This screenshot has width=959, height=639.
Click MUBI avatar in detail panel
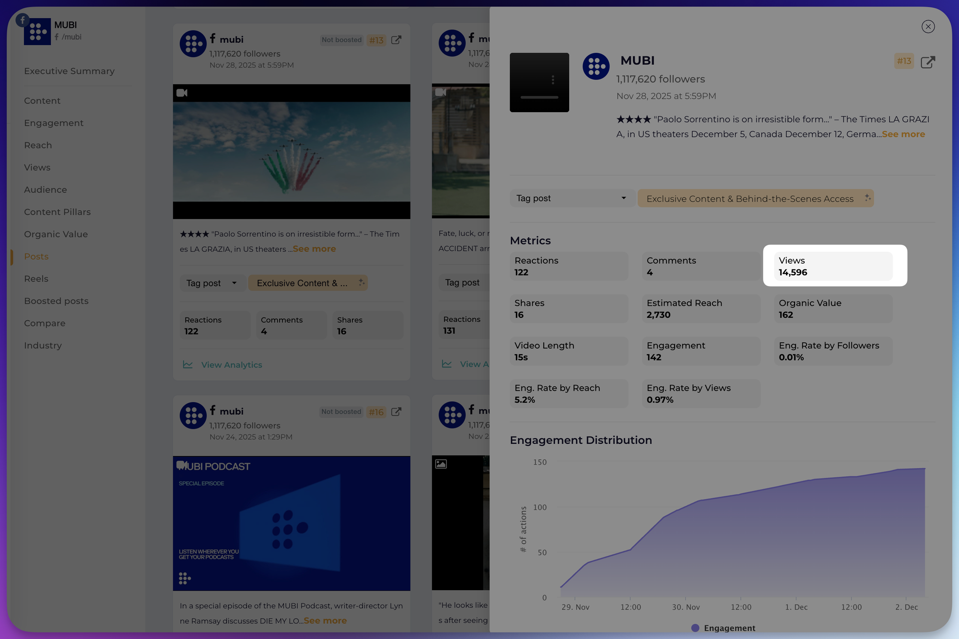click(x=596, y=66)
